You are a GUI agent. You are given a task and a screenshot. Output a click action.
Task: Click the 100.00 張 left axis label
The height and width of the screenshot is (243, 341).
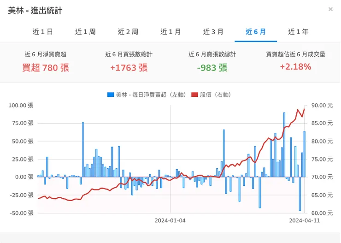(21, 105)
